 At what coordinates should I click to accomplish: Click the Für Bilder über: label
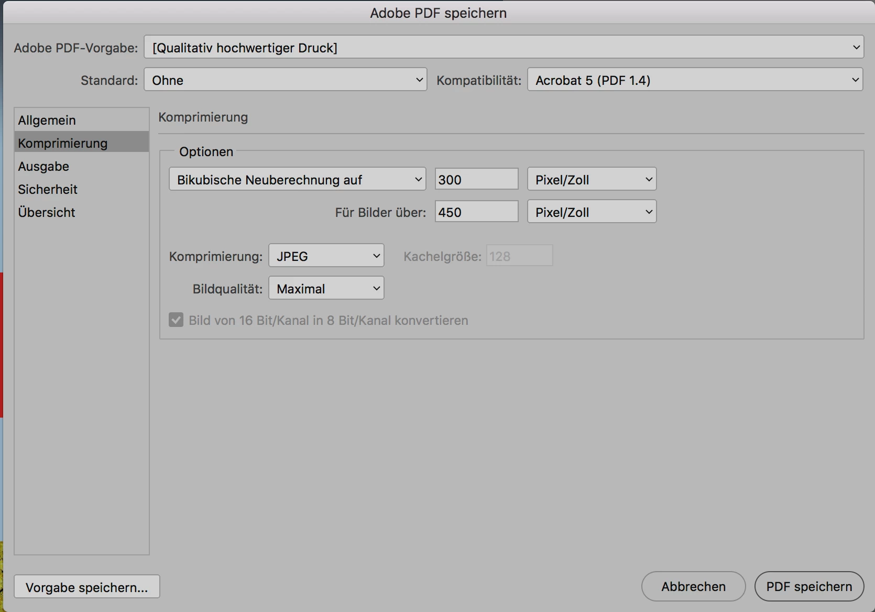[380, 212]
